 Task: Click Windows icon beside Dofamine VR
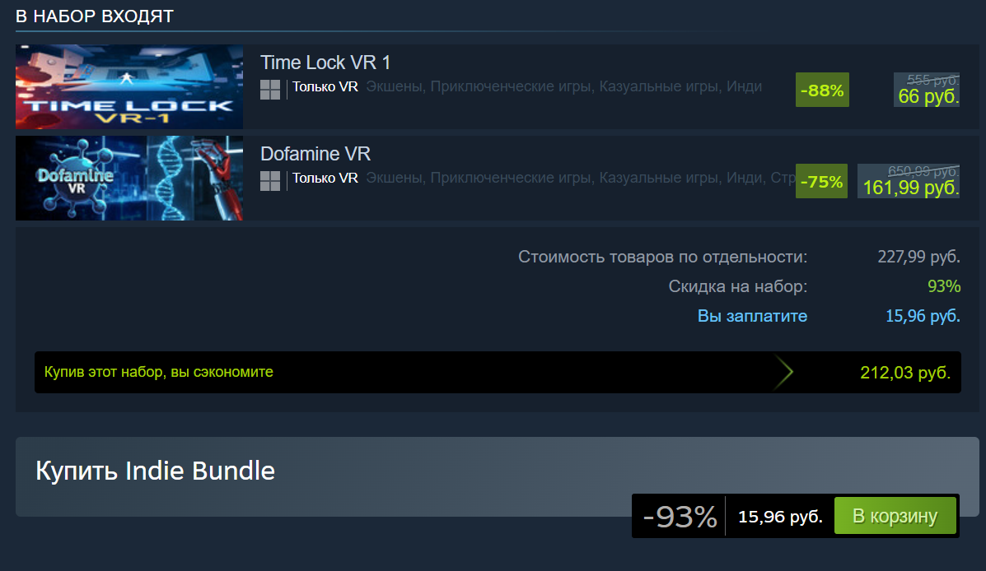pyautogui.click(x=270, y=181)
